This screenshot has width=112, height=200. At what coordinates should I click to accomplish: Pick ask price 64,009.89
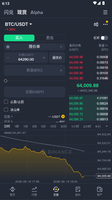pyautogui.click(x=76, y=73)
